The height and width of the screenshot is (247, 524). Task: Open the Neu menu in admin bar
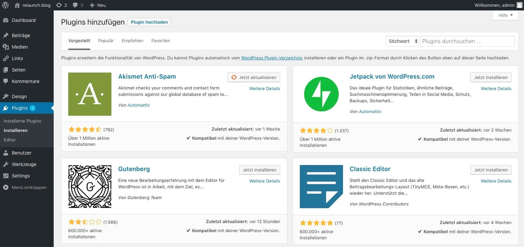(x=98, y=5)
